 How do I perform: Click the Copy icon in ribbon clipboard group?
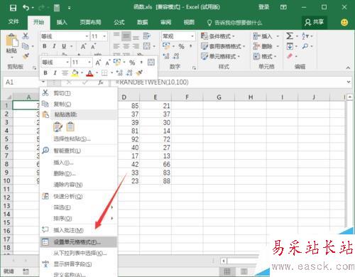point(25,46)
